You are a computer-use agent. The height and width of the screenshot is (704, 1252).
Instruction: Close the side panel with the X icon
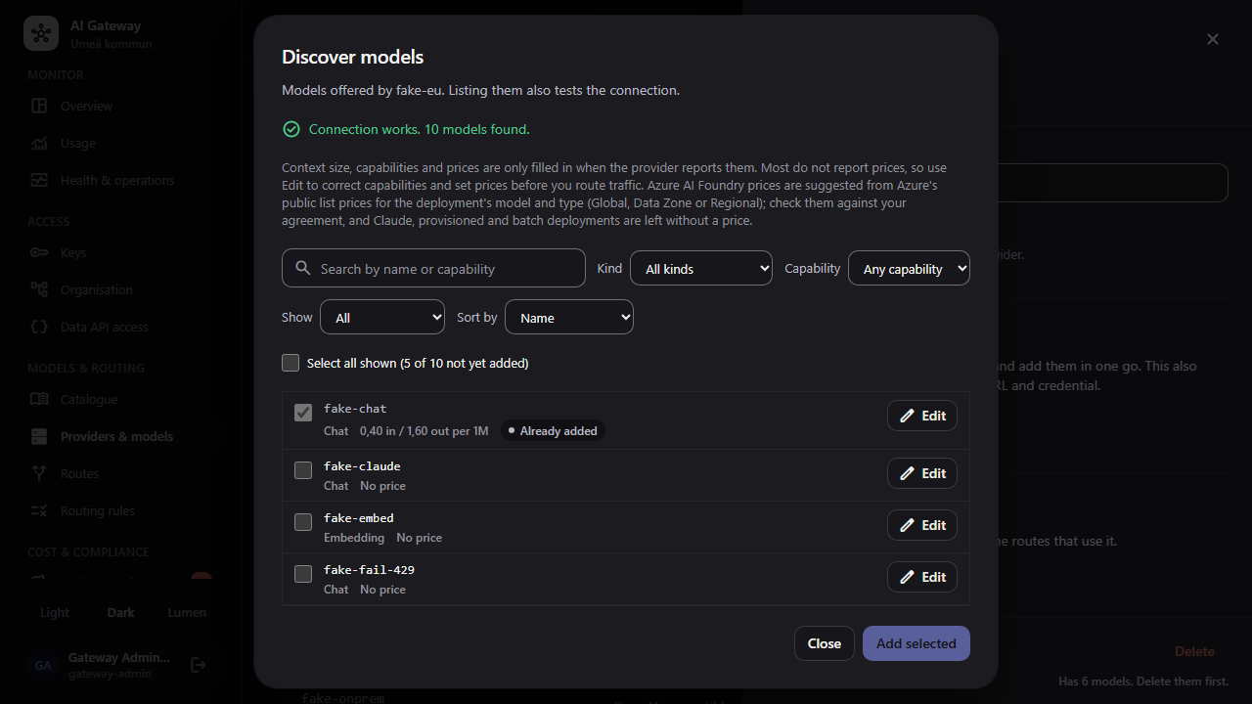pyautogui.click(x=1213, y=39)
